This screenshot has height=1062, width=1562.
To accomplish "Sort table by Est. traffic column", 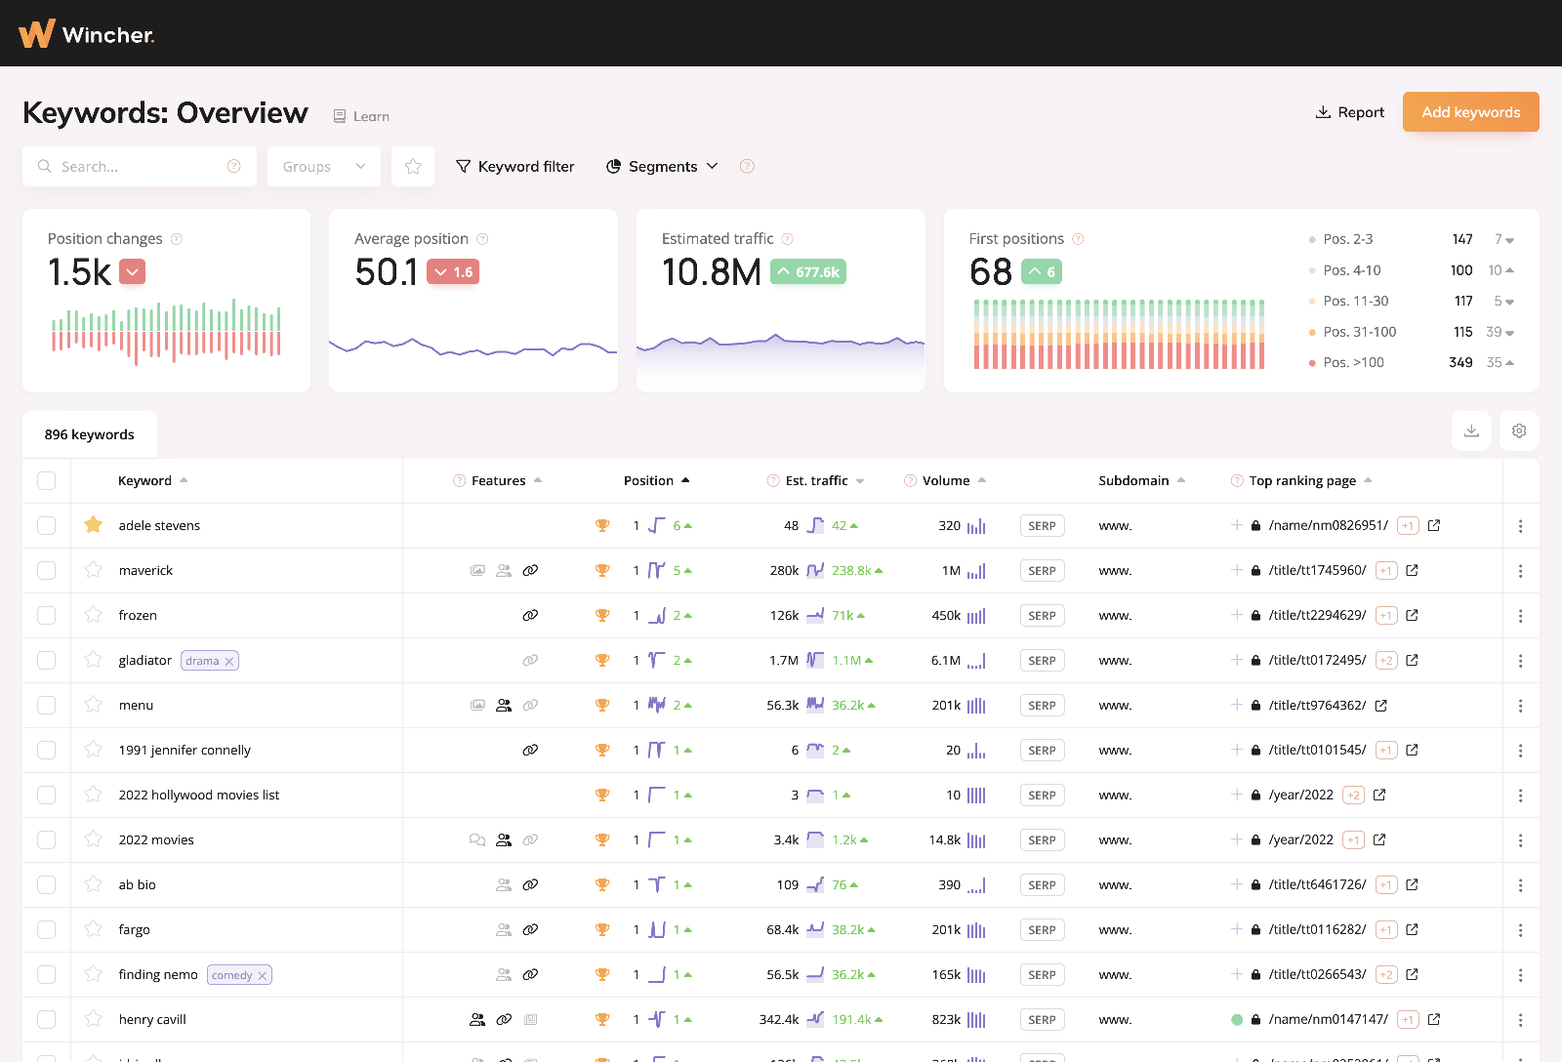I will coord(816,480).
